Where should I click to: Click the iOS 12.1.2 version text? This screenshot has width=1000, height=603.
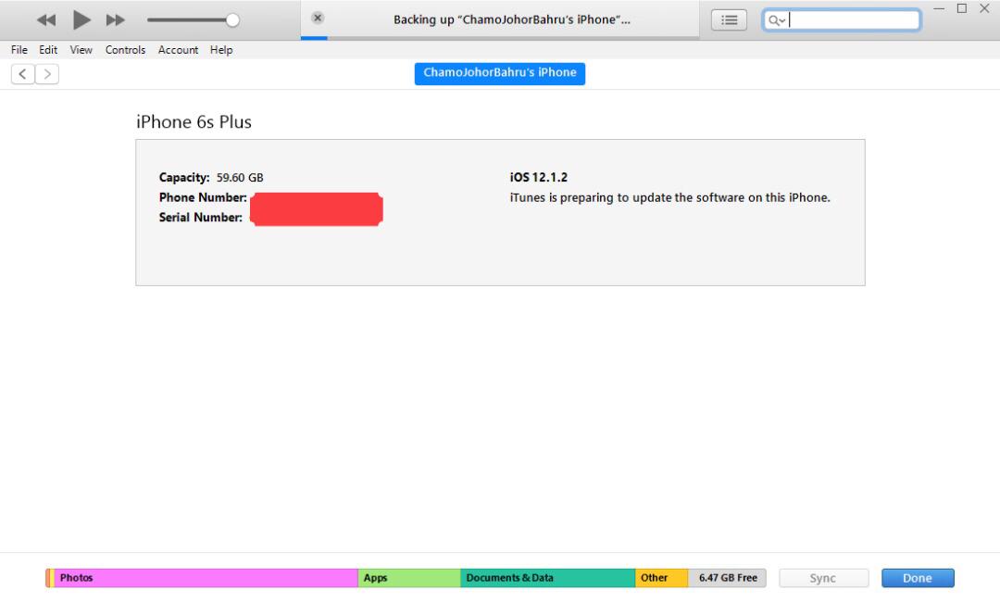click(539, 178)
